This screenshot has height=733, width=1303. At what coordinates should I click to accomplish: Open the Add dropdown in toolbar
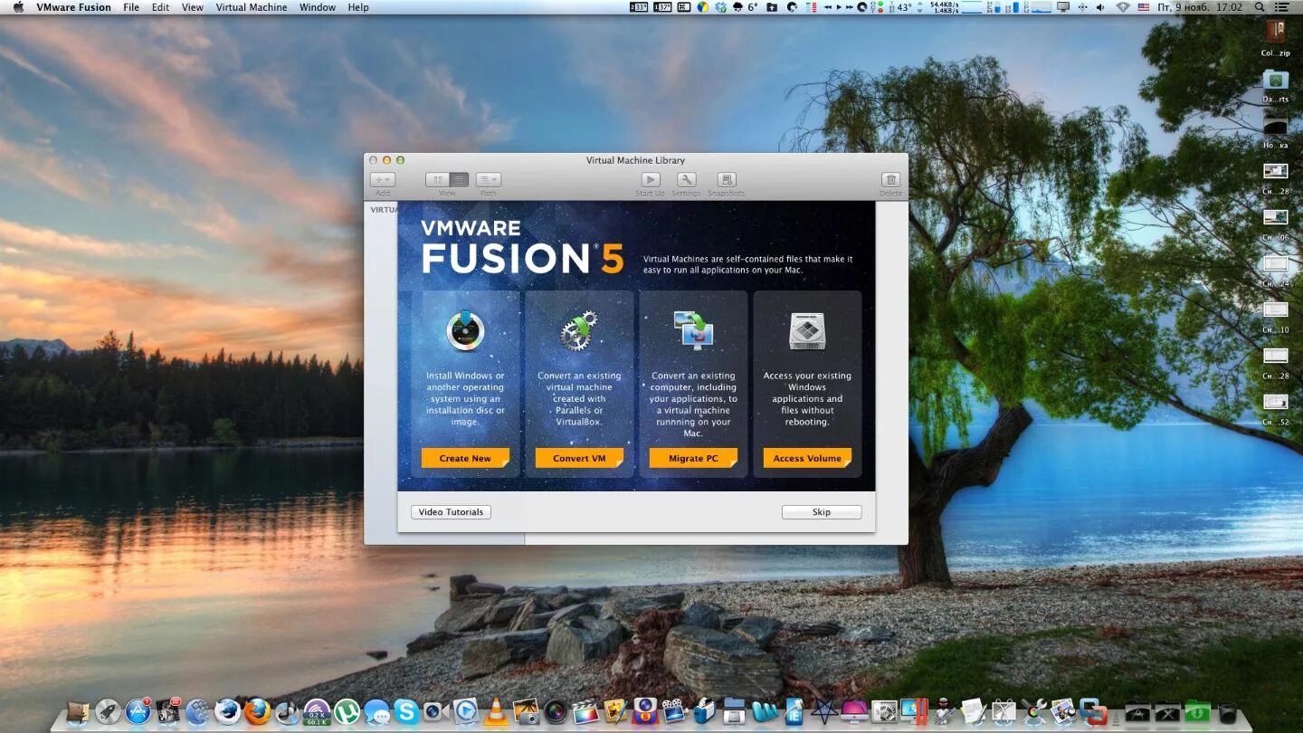(383, 180)
